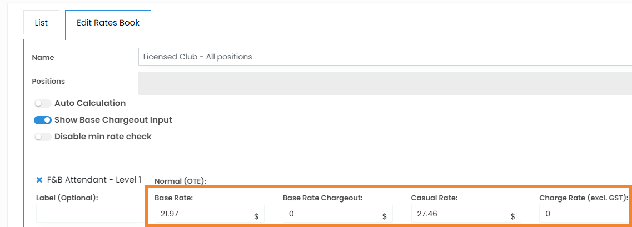Click the dollar sign in Base Rate

coord(256,216)
